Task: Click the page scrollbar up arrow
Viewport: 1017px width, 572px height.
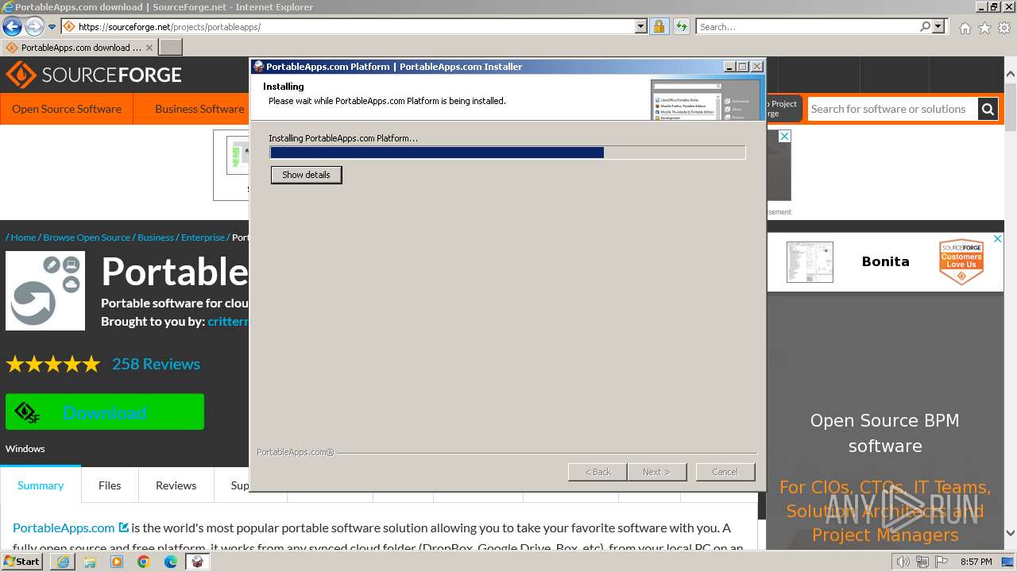Action: coord(1011,75)
